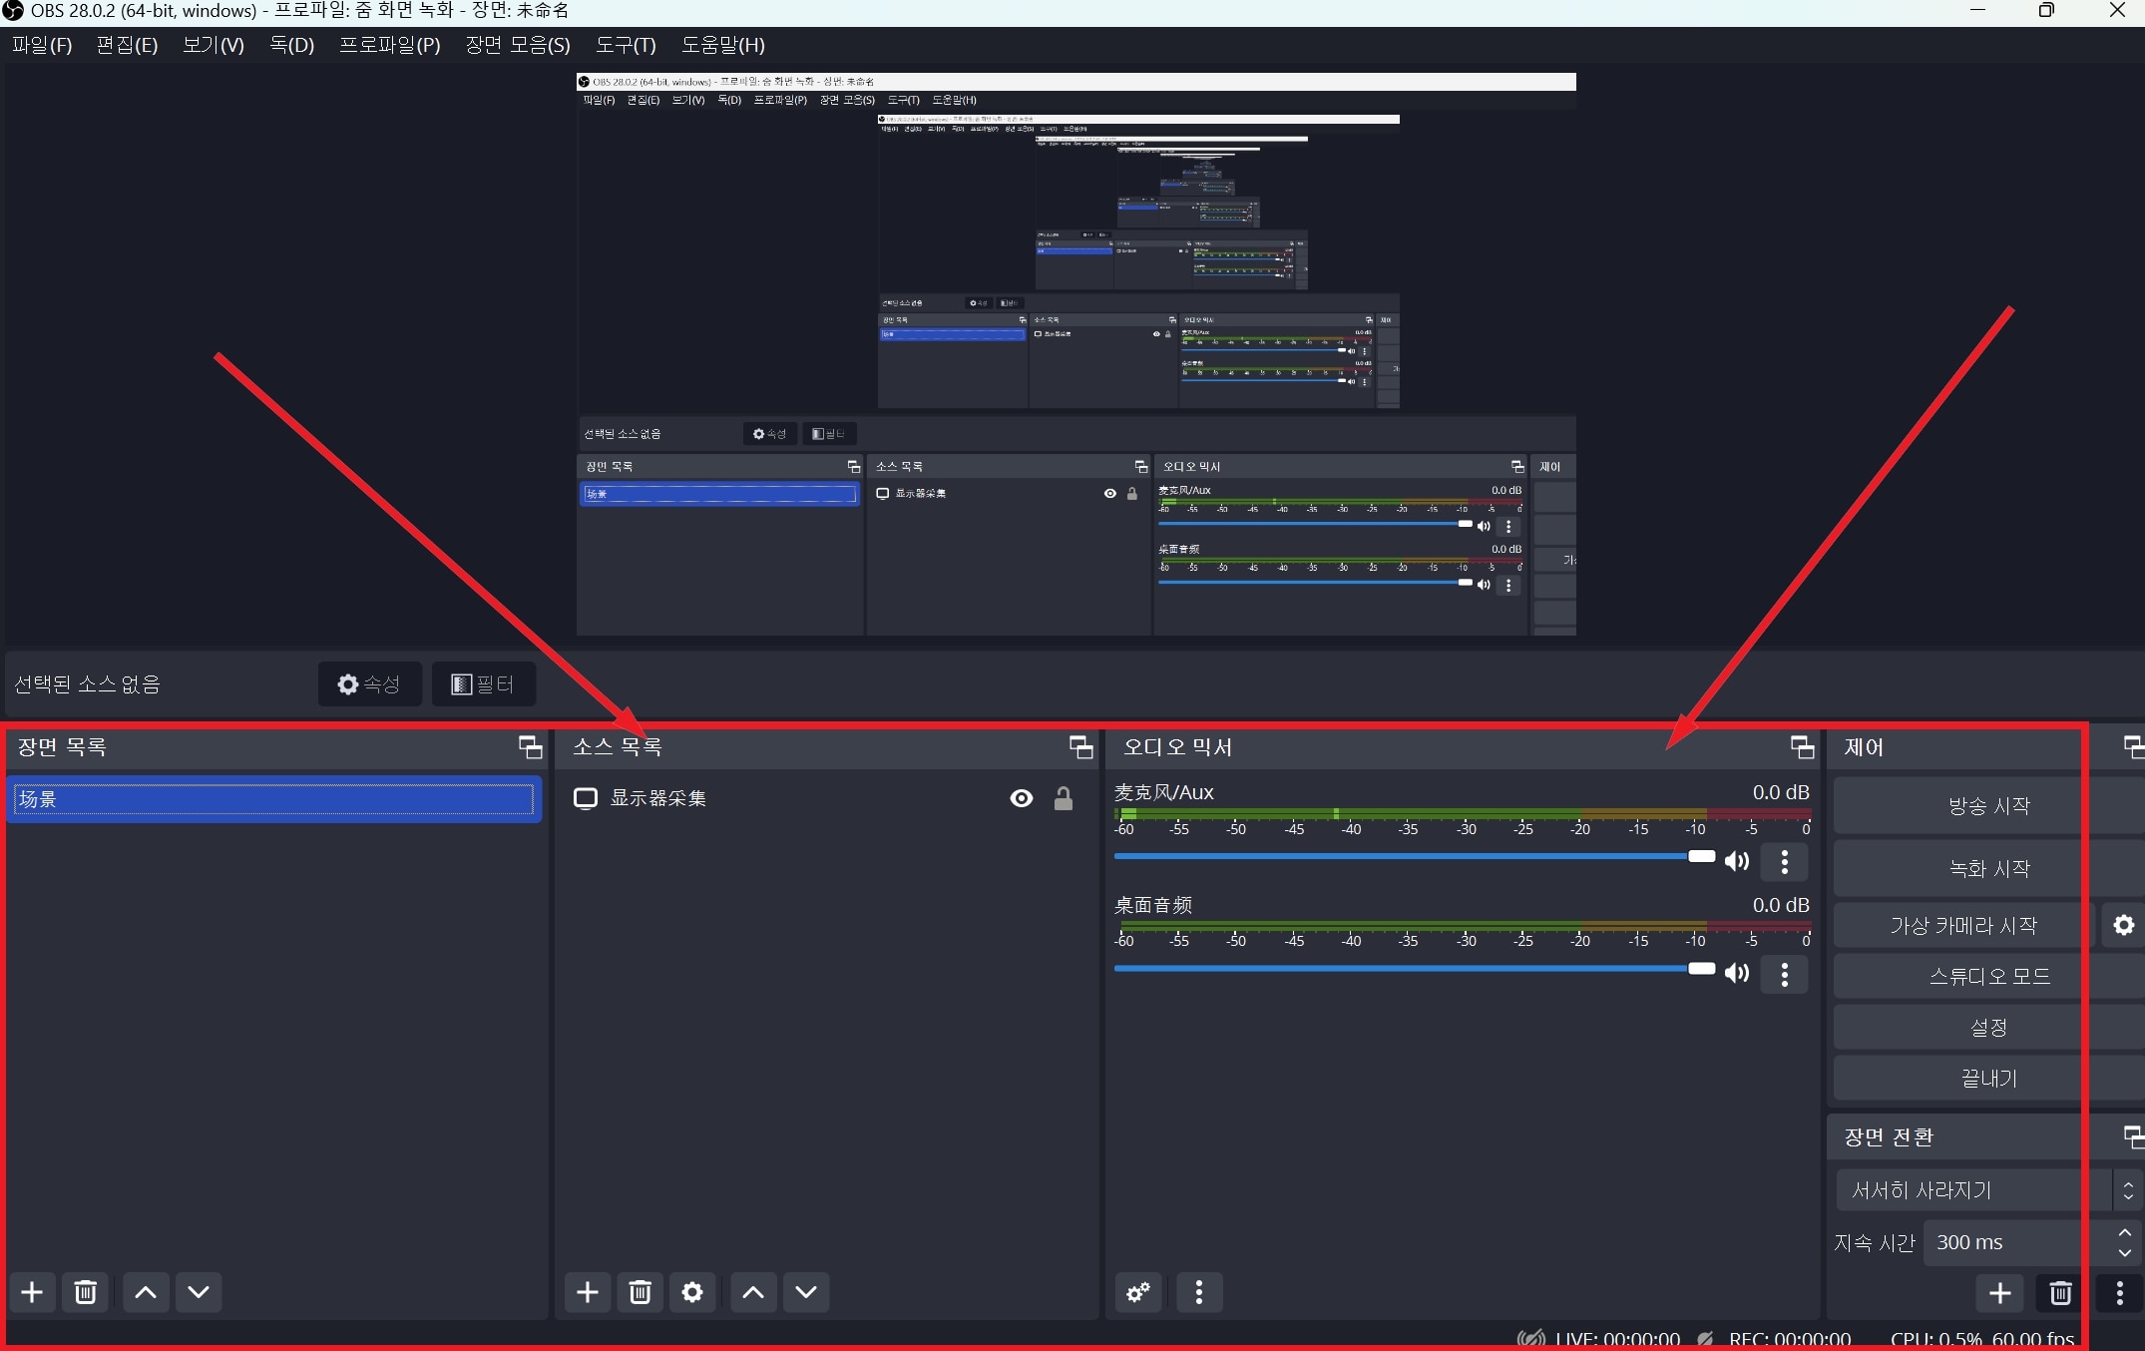Screen dimensions: 2145x1351
Task: Click the display capture monitor icon in Sources
Action: pyautogui.click(x=586, y=798)
